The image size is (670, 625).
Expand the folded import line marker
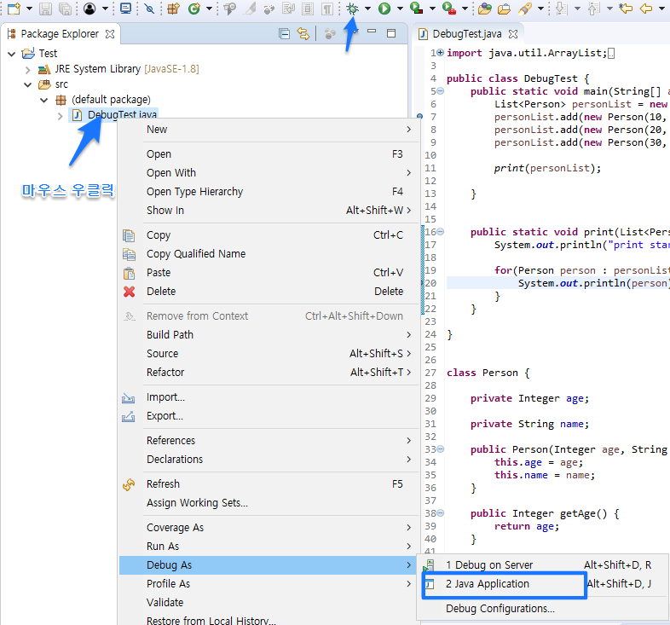click(441, 53)
